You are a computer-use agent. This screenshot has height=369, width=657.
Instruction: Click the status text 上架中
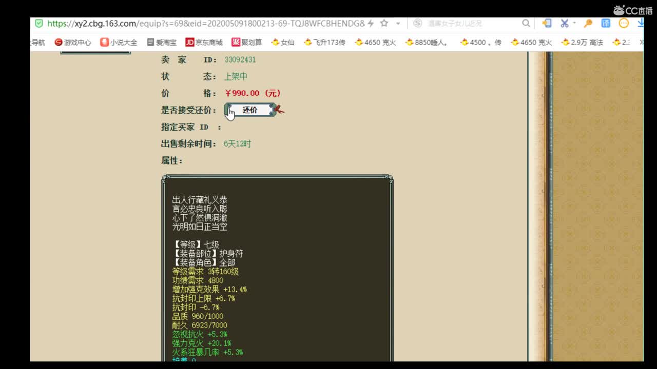pos(236,76)
